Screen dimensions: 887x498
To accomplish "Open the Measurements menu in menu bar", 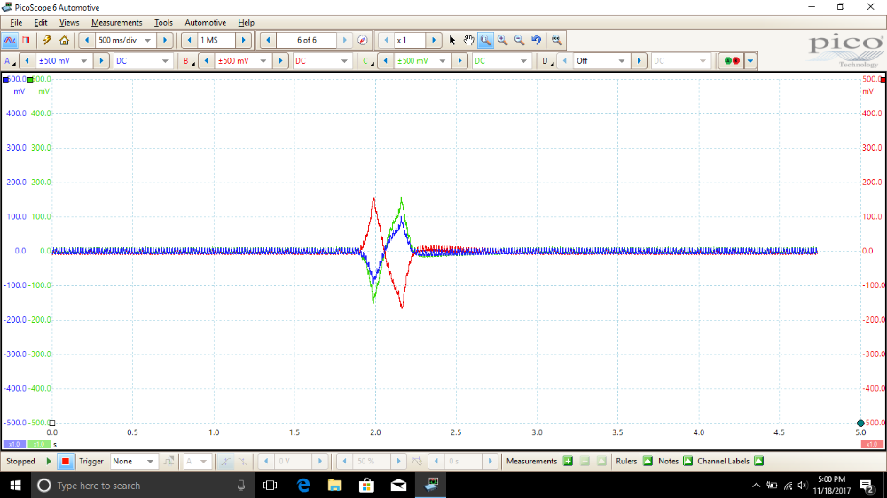I will pyautogui.click(x=116, y=22).
